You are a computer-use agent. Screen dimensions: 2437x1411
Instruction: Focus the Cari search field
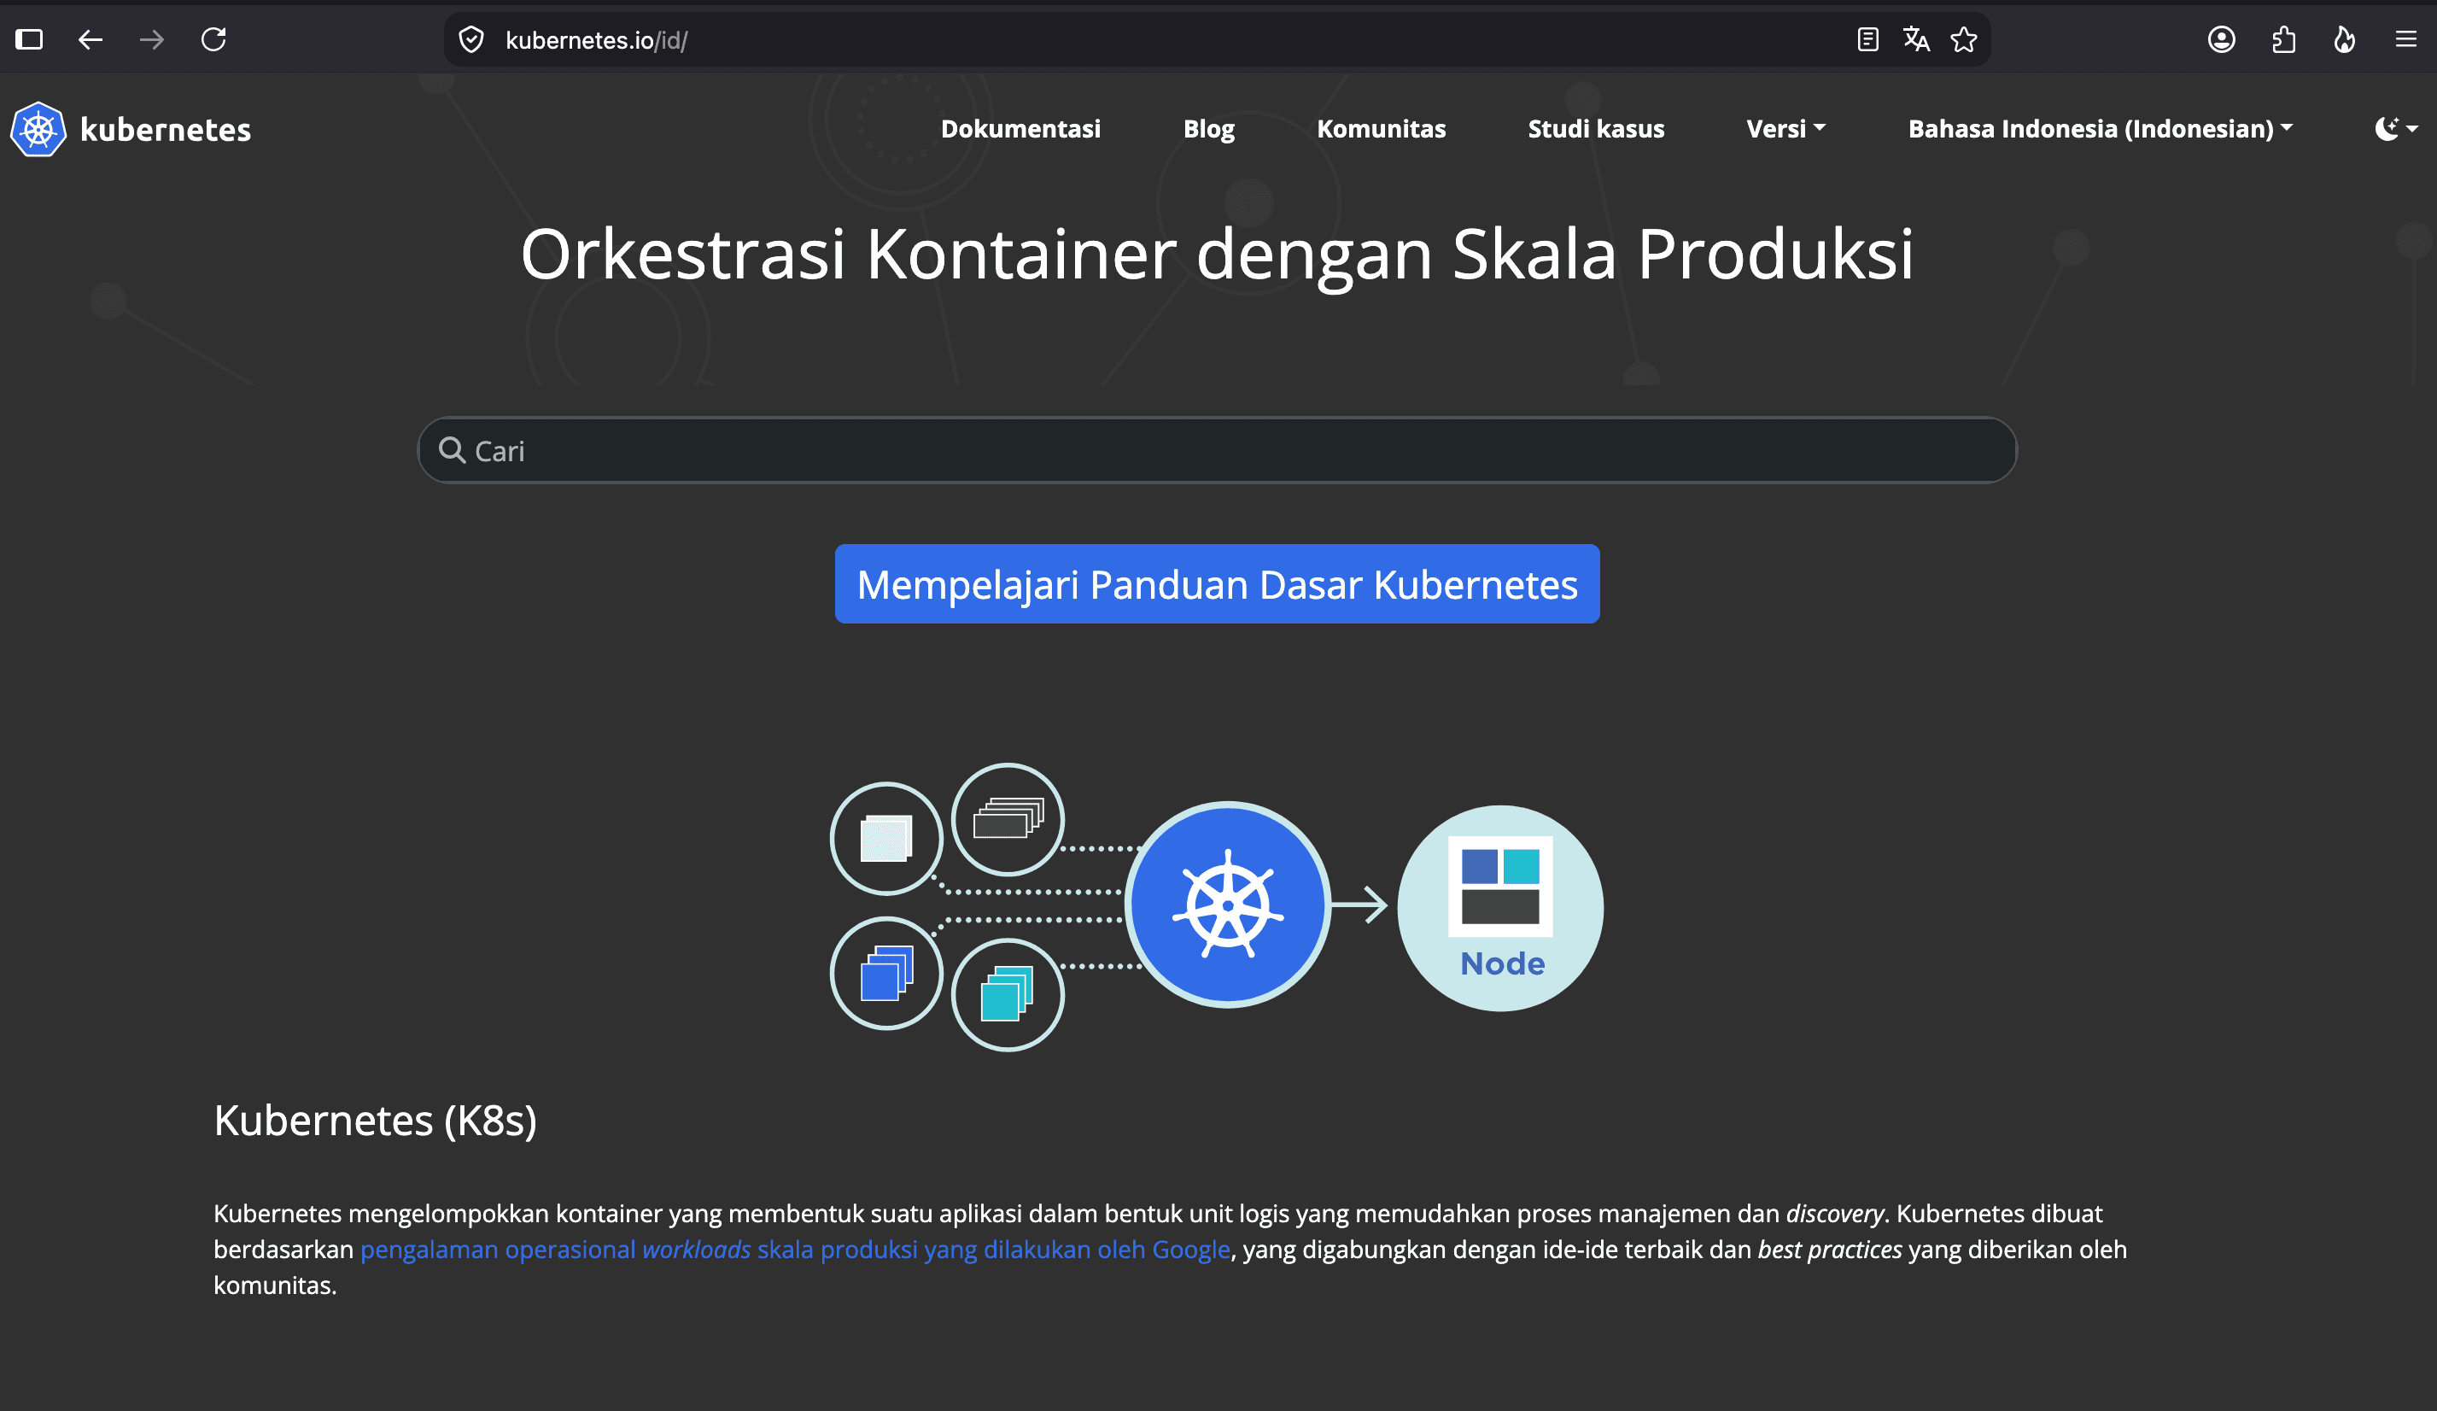pyautogui.click(x=1217, y=450)
